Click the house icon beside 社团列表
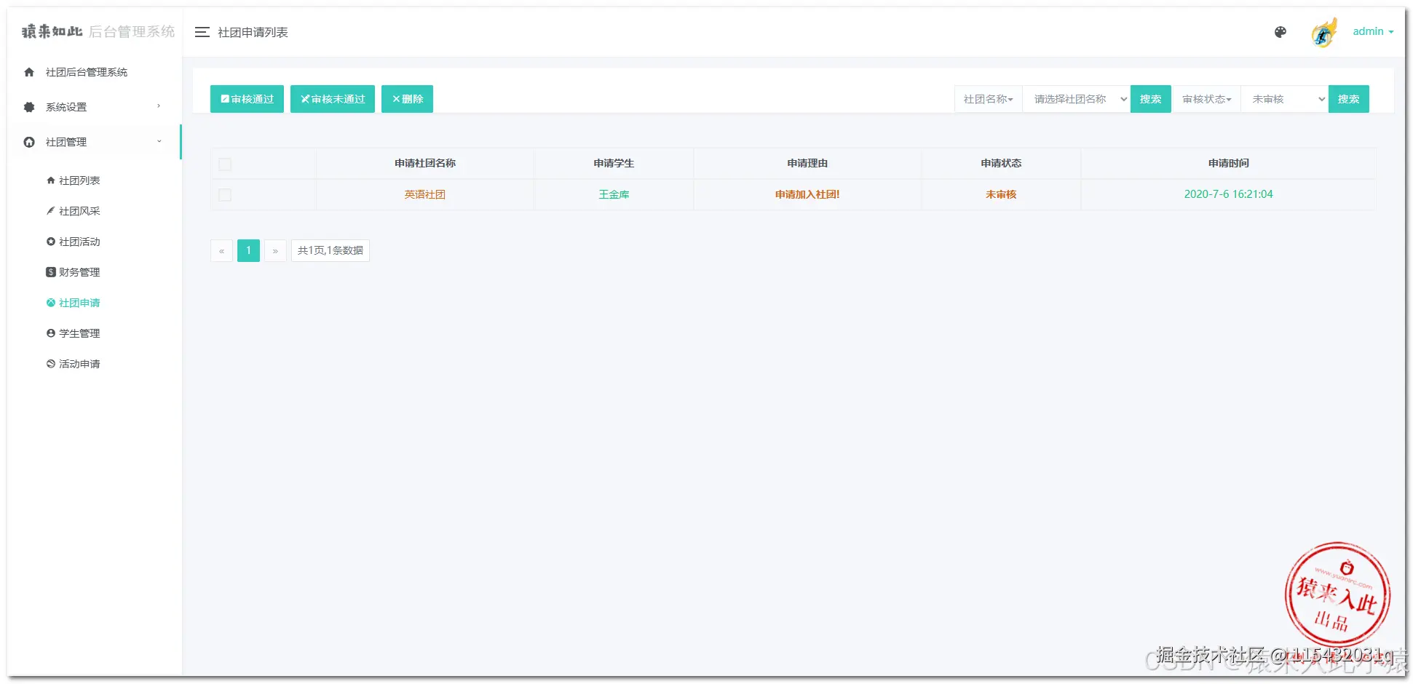Screen dimensions: 1413x684 [x=51, y=180]
